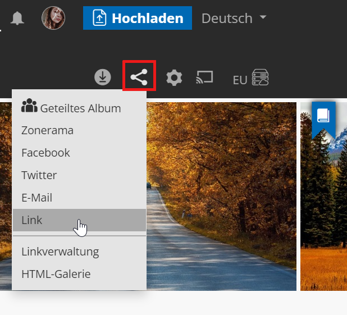347x315 pixels.
Task: Open Linkverwaltung from the menu
Action: point(60,252)
